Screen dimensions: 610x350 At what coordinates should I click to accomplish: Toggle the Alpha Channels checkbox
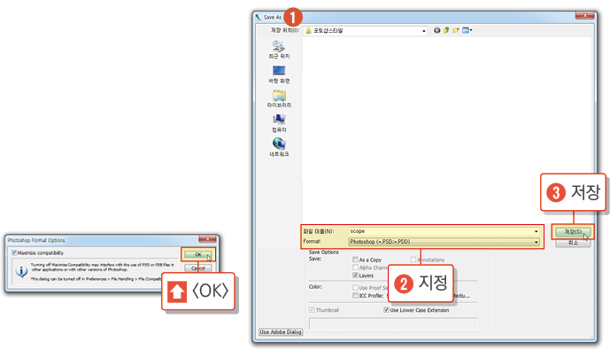tap(355, 268)
